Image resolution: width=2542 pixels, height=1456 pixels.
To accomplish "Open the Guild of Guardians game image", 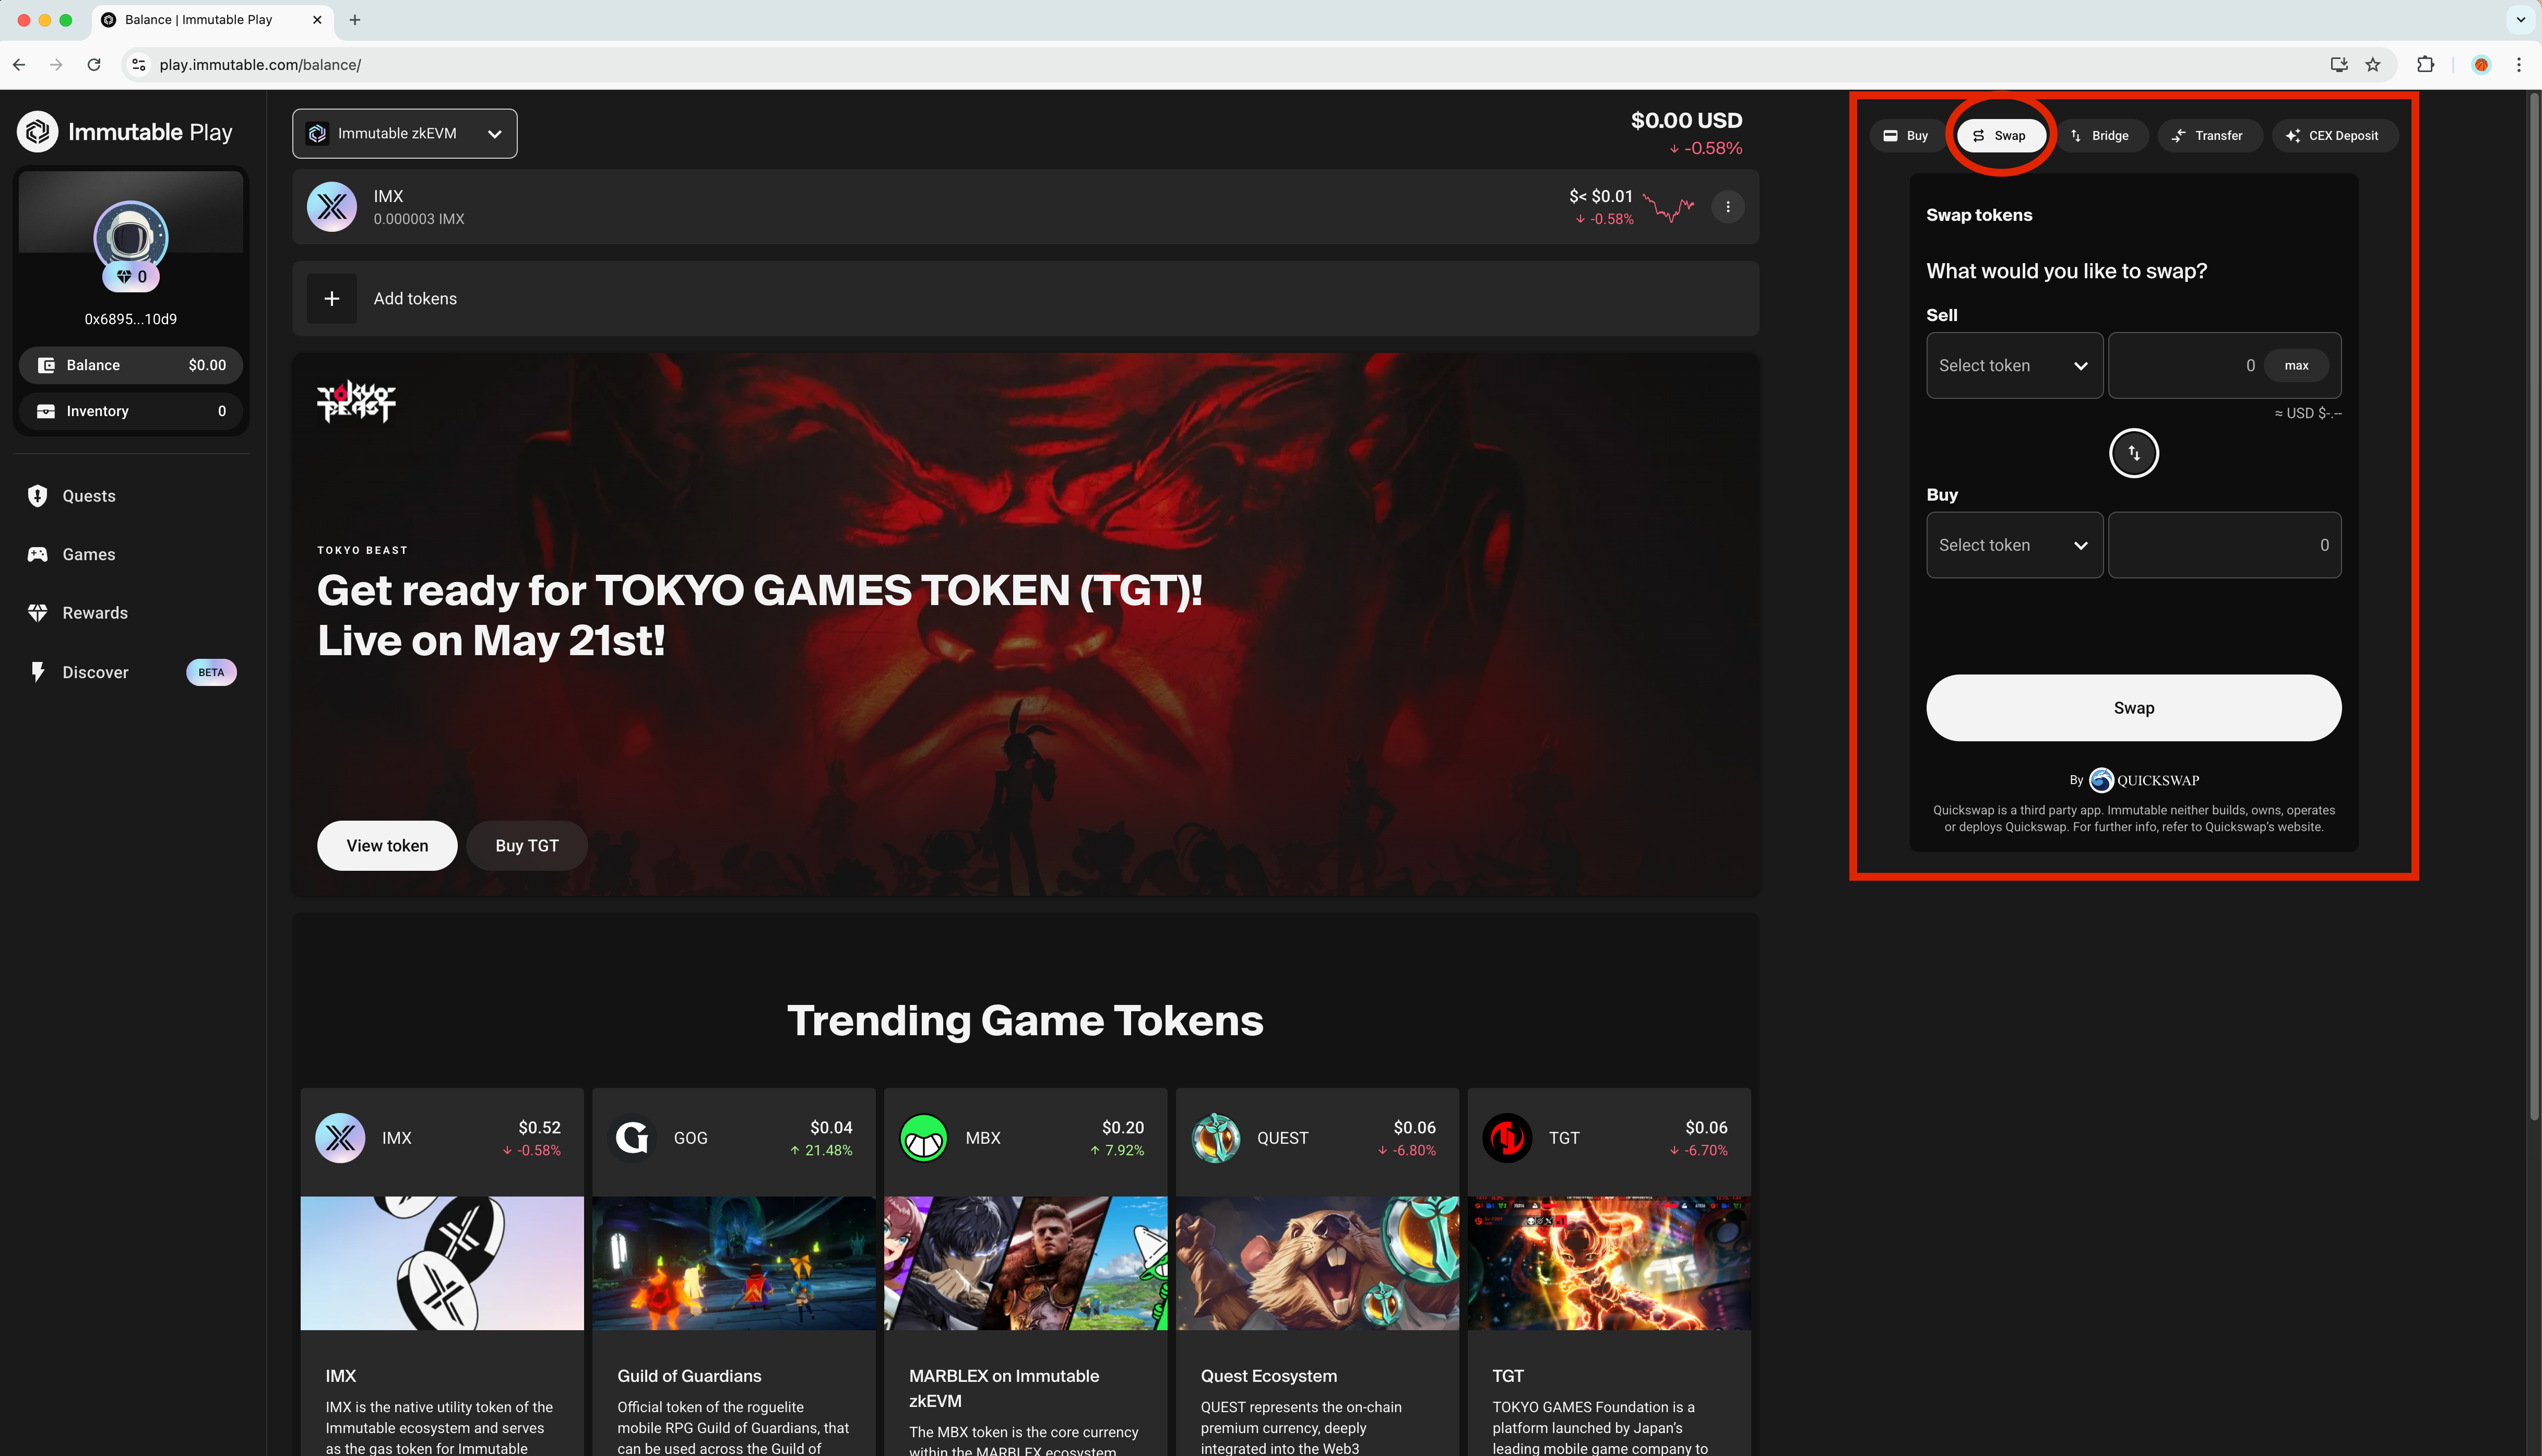I will pos(734,1263).
